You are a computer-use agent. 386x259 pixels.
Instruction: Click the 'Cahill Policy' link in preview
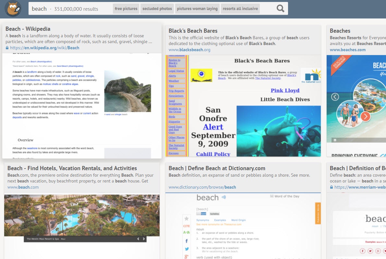click(x=213, y=154)
